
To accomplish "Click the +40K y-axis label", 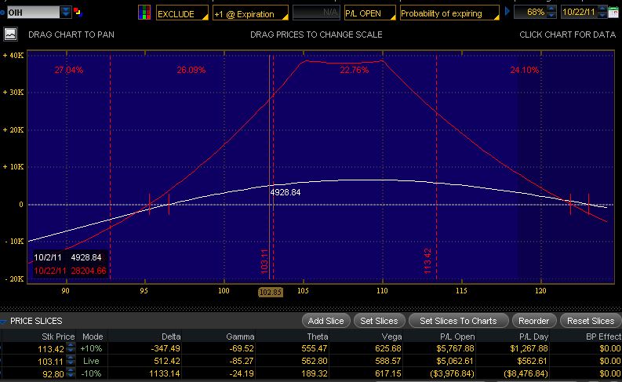I will (13, 56).
